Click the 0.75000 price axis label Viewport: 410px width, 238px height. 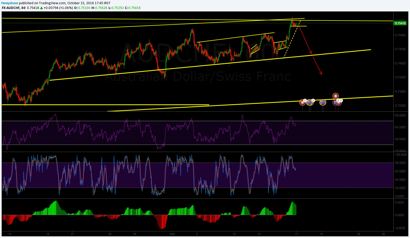400,35
